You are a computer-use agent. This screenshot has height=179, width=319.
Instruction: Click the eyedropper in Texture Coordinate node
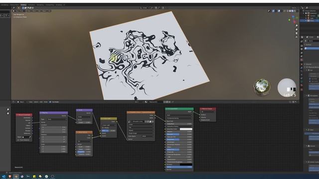click(x=30, y=137)
